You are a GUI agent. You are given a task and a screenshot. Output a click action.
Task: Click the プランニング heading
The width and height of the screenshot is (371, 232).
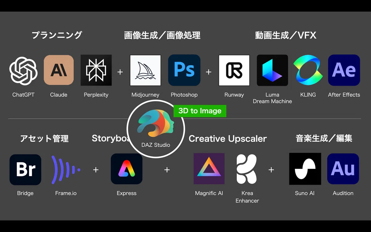click(x=57, y=35)
